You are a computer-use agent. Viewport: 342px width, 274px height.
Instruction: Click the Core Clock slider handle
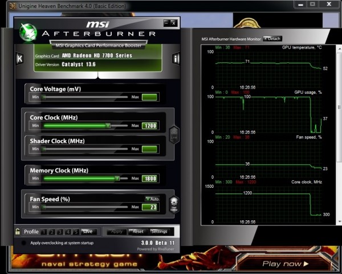pos(108,126)
